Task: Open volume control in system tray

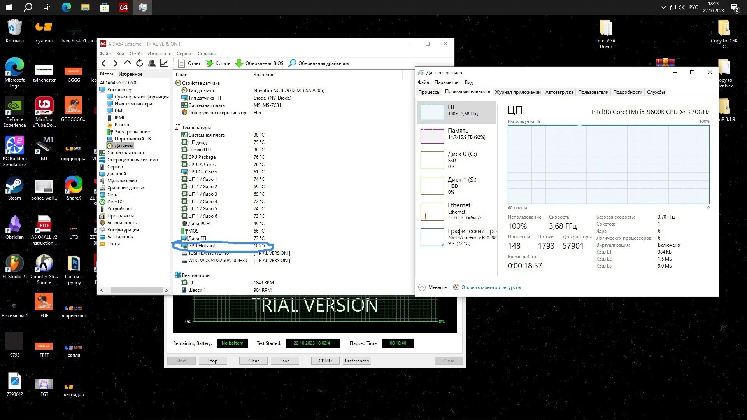Action: coord(682,7)
